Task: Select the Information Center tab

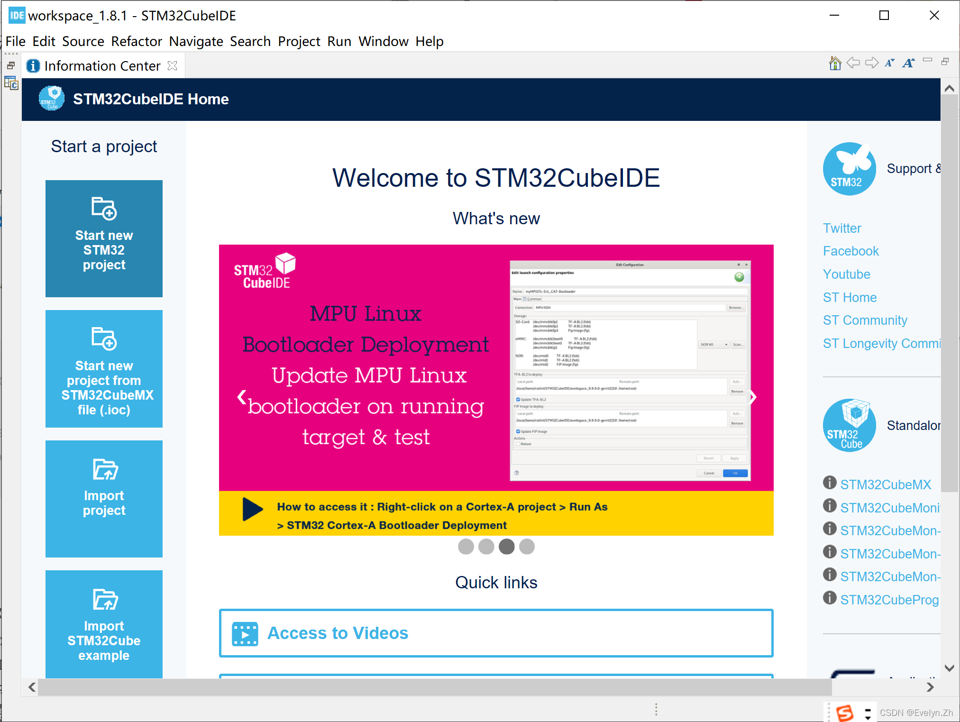Action: click(102, 66)
